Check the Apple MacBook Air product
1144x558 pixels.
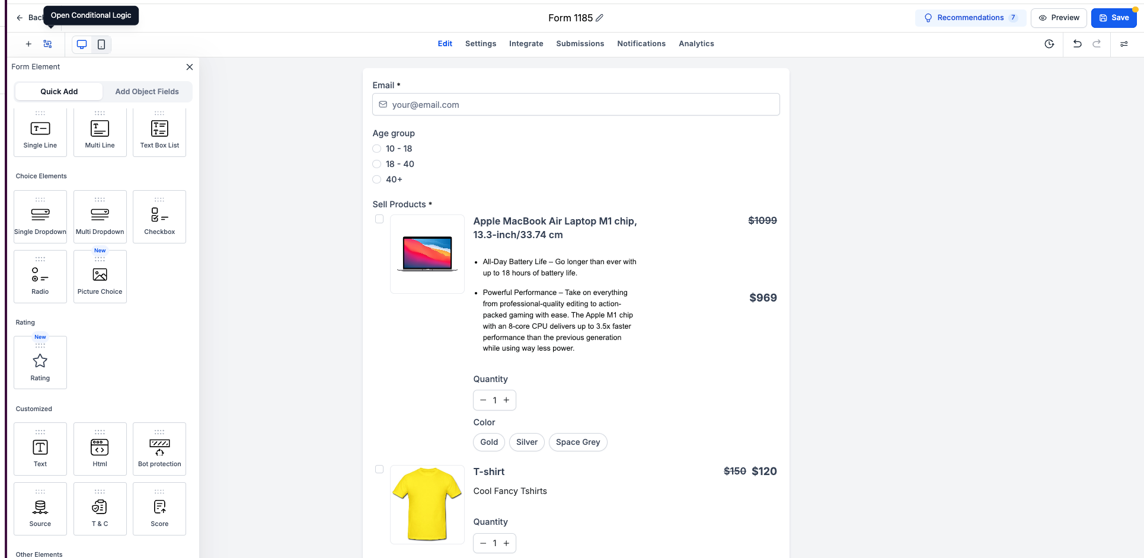pyautogui.click(x=379, y=219)
